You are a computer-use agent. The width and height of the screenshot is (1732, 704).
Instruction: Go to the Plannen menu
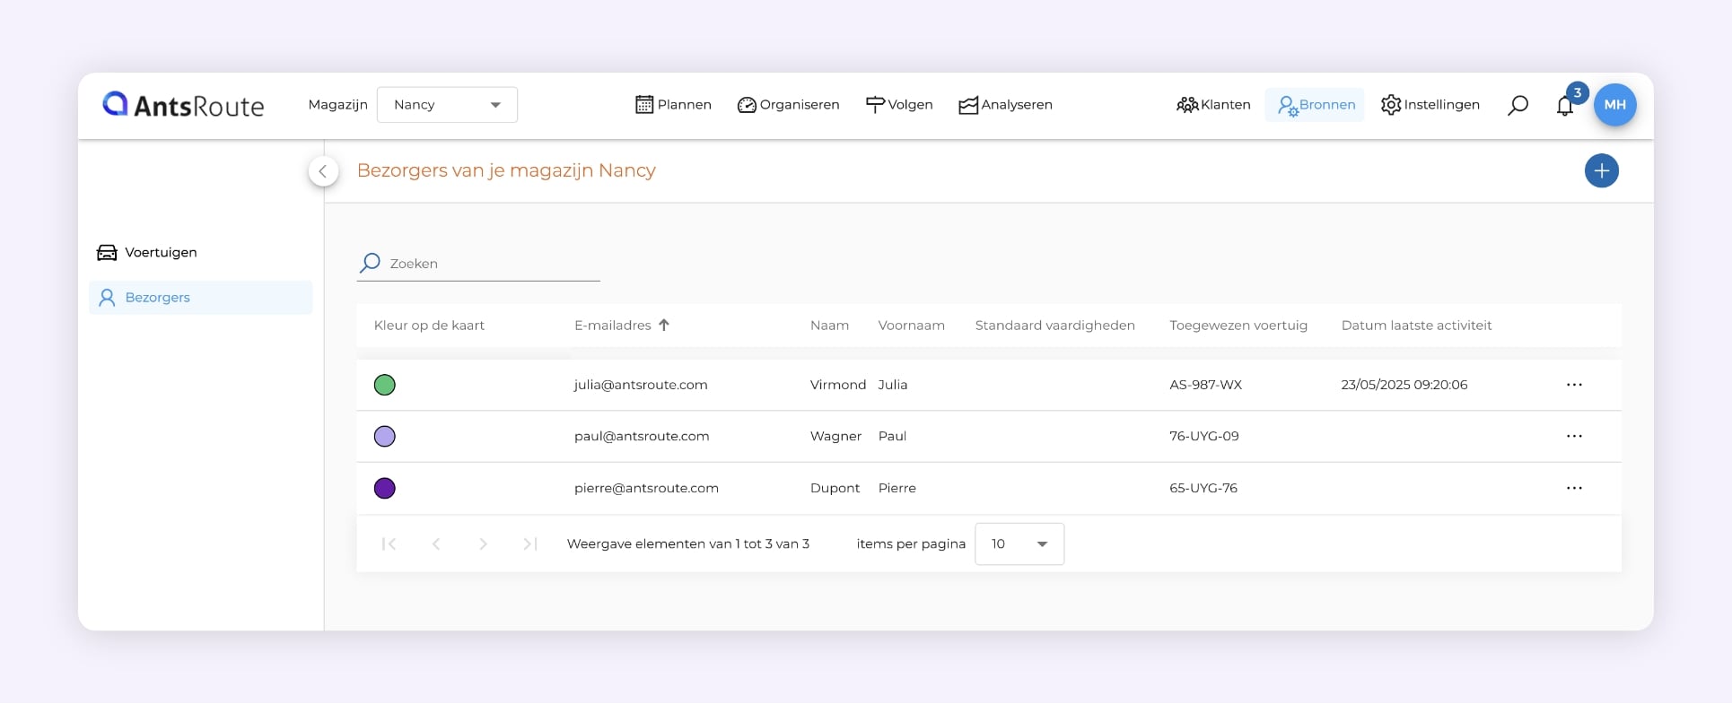click(673, 105)
